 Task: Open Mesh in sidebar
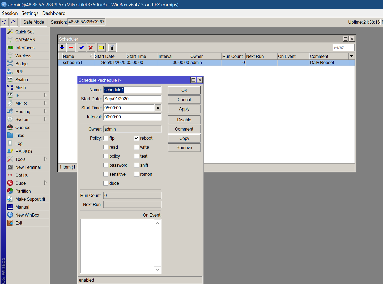pyautogui.click(x=28, y=88)
